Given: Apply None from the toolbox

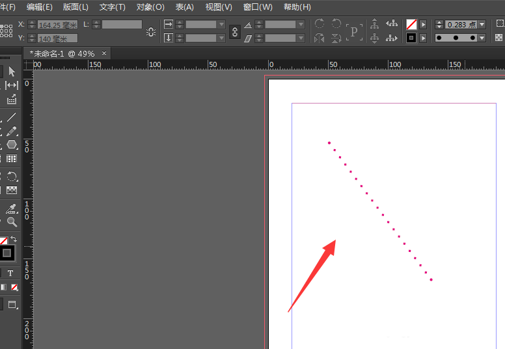Looking at the screenshot, I should [14, 287].
